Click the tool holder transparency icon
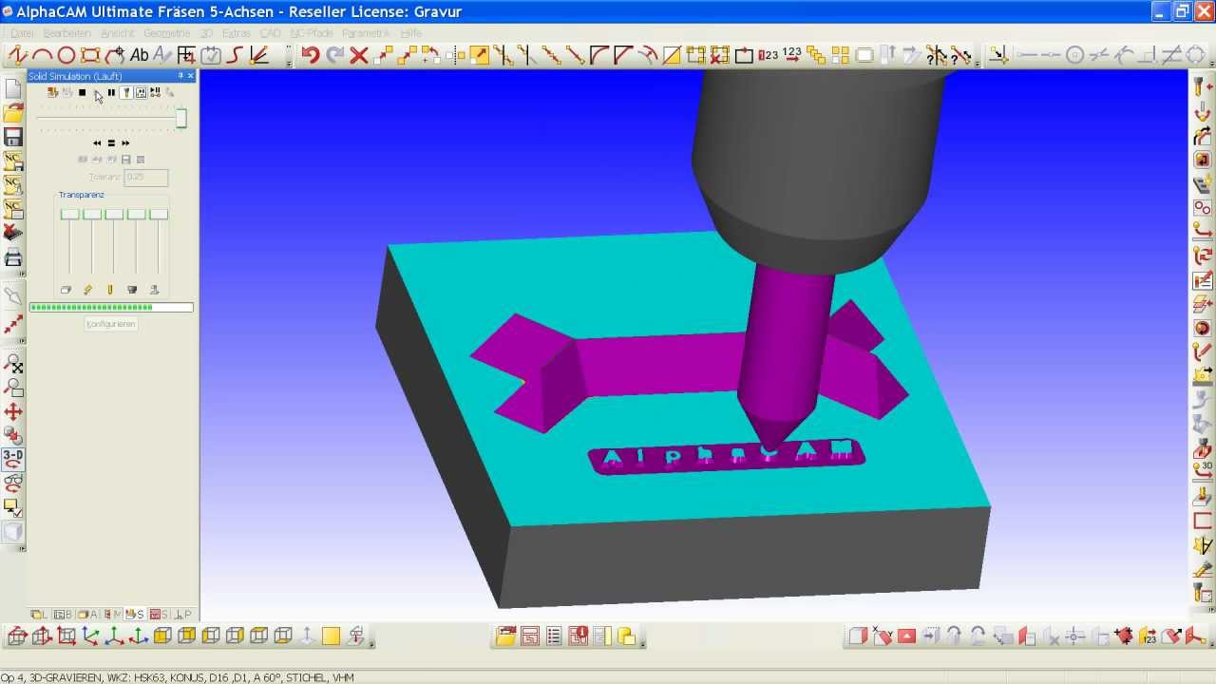The height and width of the screenshot is (684, 1216). 132,290
